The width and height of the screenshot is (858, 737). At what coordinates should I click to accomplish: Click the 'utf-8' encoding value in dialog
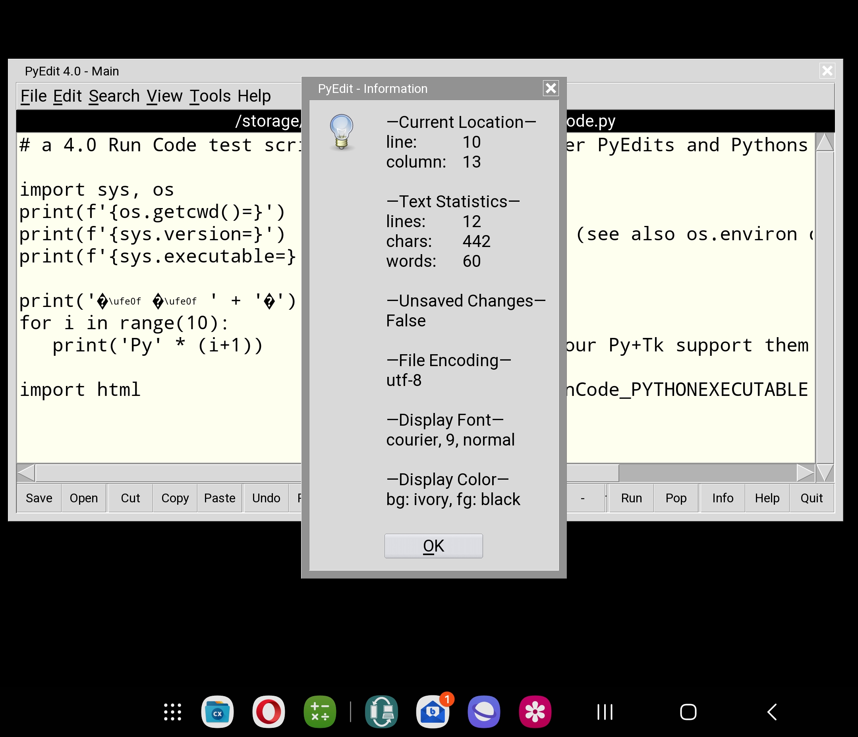[404, 380]
